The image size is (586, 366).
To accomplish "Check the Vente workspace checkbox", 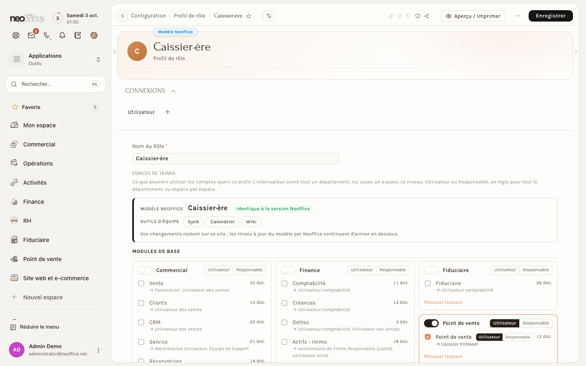I will pos(141,283).
